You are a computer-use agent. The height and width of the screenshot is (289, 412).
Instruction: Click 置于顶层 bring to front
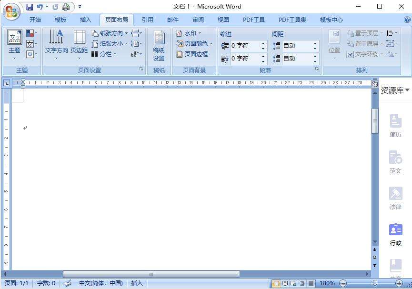point(364,33)
